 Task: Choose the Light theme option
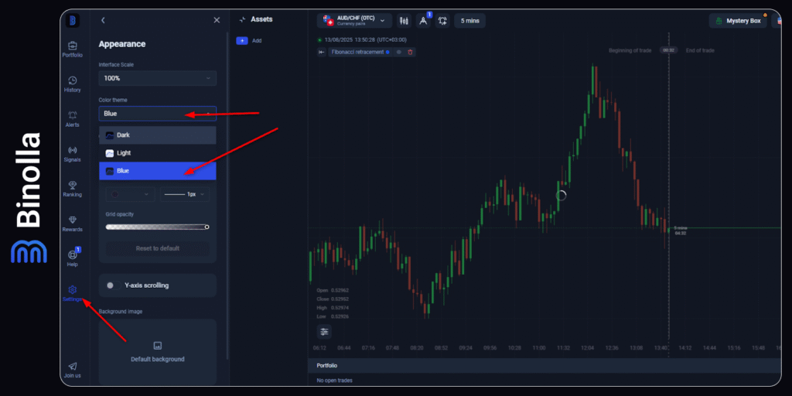[x=157, y=153]
